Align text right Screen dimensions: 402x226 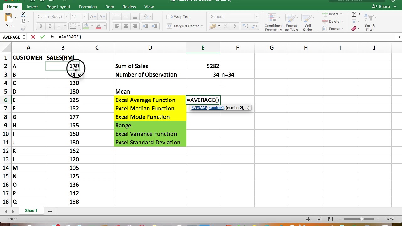[135, 26]
